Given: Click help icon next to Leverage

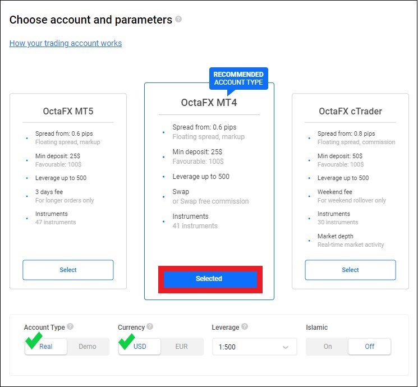Looking at the screenshot, I should coord(245,326).
